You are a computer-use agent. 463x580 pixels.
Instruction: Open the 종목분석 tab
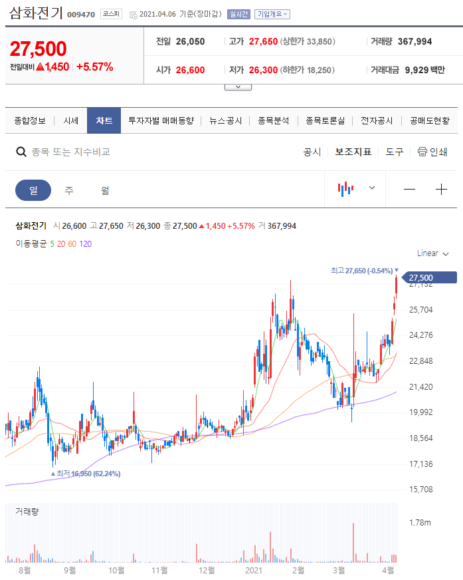274,120
